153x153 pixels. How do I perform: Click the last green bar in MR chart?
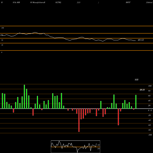point(136,102)
